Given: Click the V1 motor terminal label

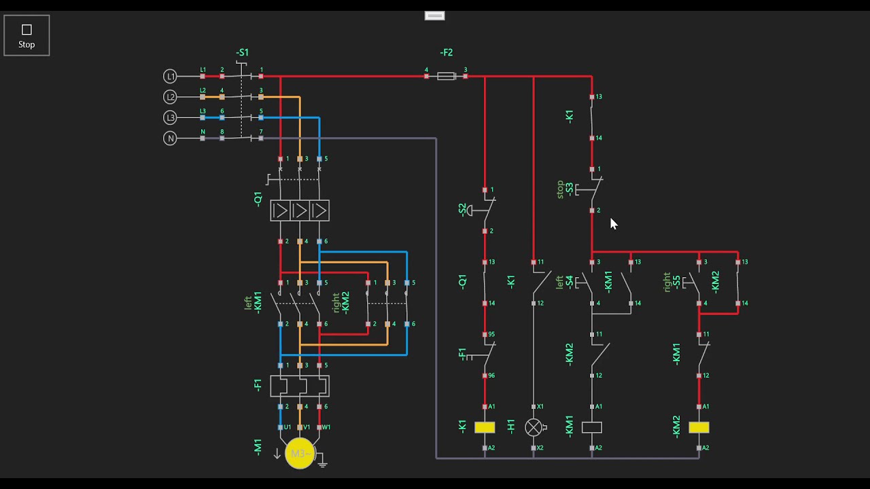Looking at the screenshot, I should (307, 427).
